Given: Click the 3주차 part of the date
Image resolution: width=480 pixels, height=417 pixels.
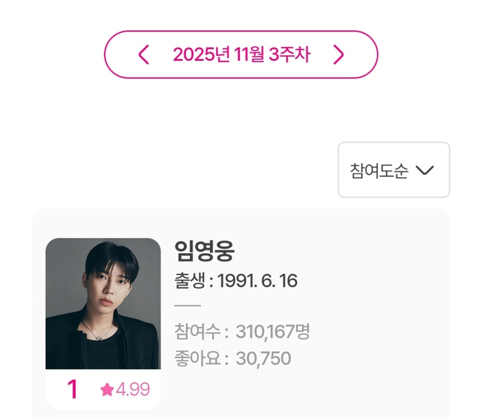Looking at the screenshot, I should (x=289, y=55).
